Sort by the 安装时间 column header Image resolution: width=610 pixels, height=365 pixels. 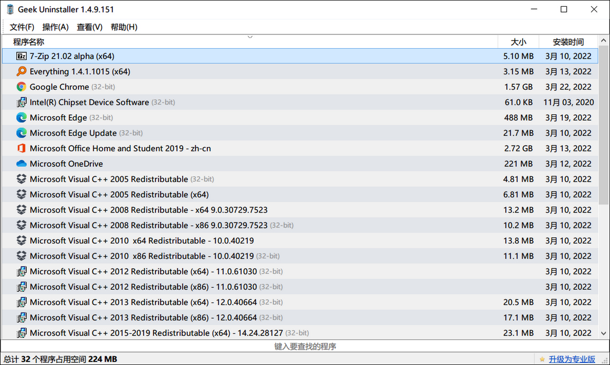pos(569,42)
